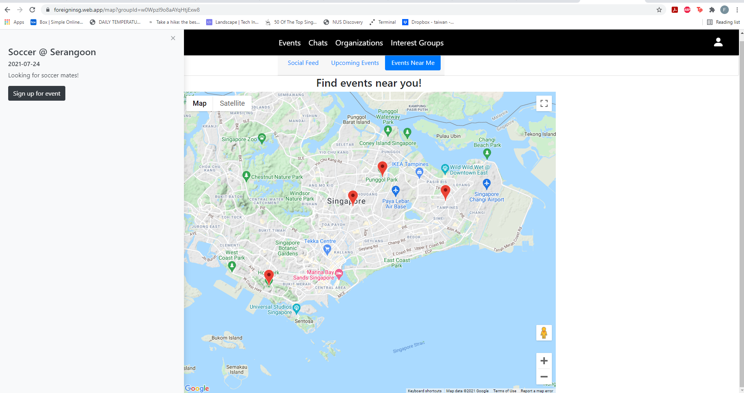Open the Chrome three-dot menu
This screenshot has height=393, width=744.
click(737, 10)
